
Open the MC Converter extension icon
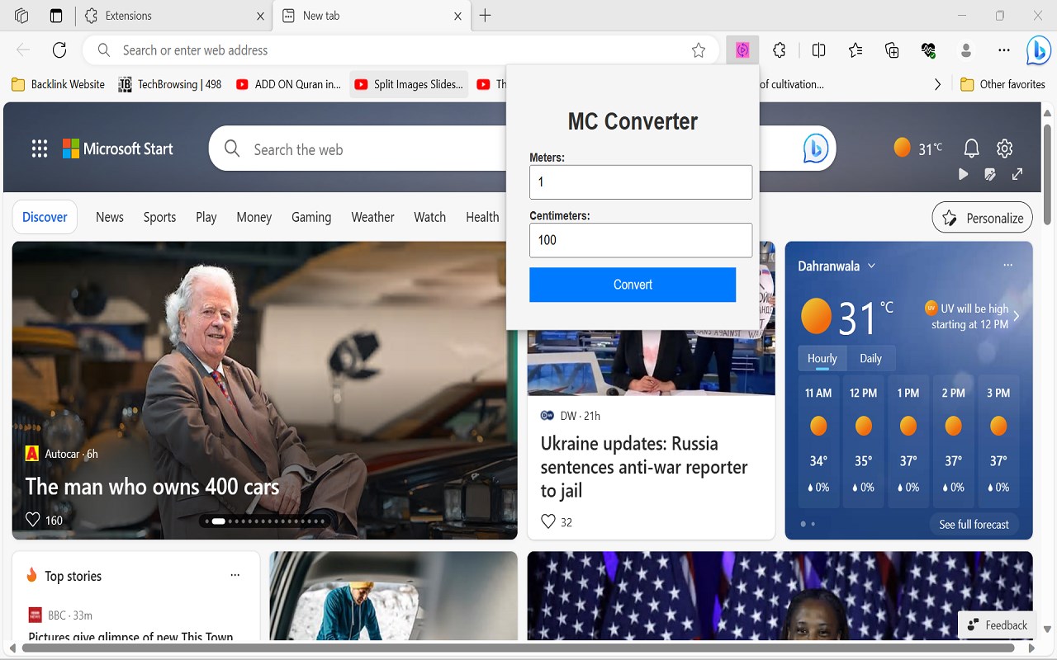pos(742,50)
